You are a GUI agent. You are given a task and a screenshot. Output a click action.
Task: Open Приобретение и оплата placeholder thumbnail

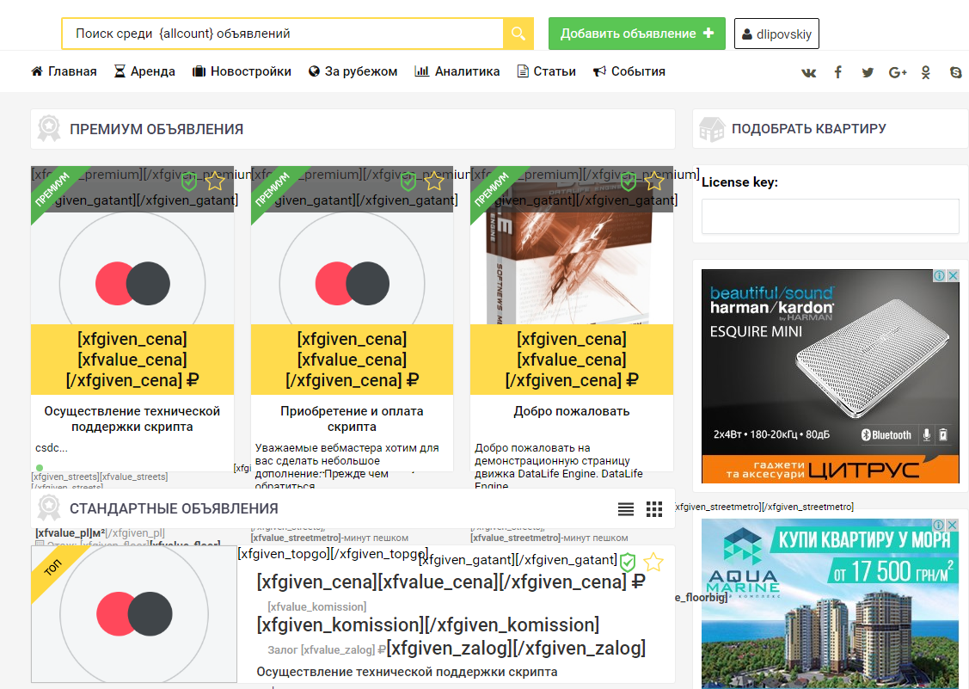(352, 268)
